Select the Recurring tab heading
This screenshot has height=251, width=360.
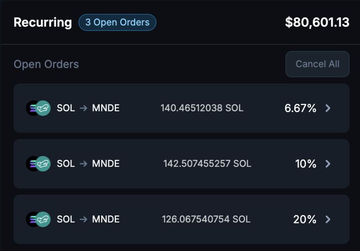tap(42, 22)
